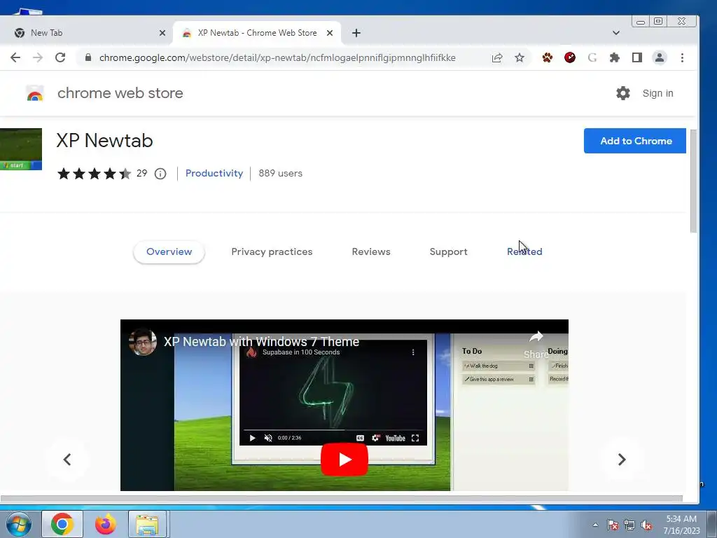This screenshot has width=717, height=538.
Task: Show rating info icon next to 29
Action: (160, 174)
